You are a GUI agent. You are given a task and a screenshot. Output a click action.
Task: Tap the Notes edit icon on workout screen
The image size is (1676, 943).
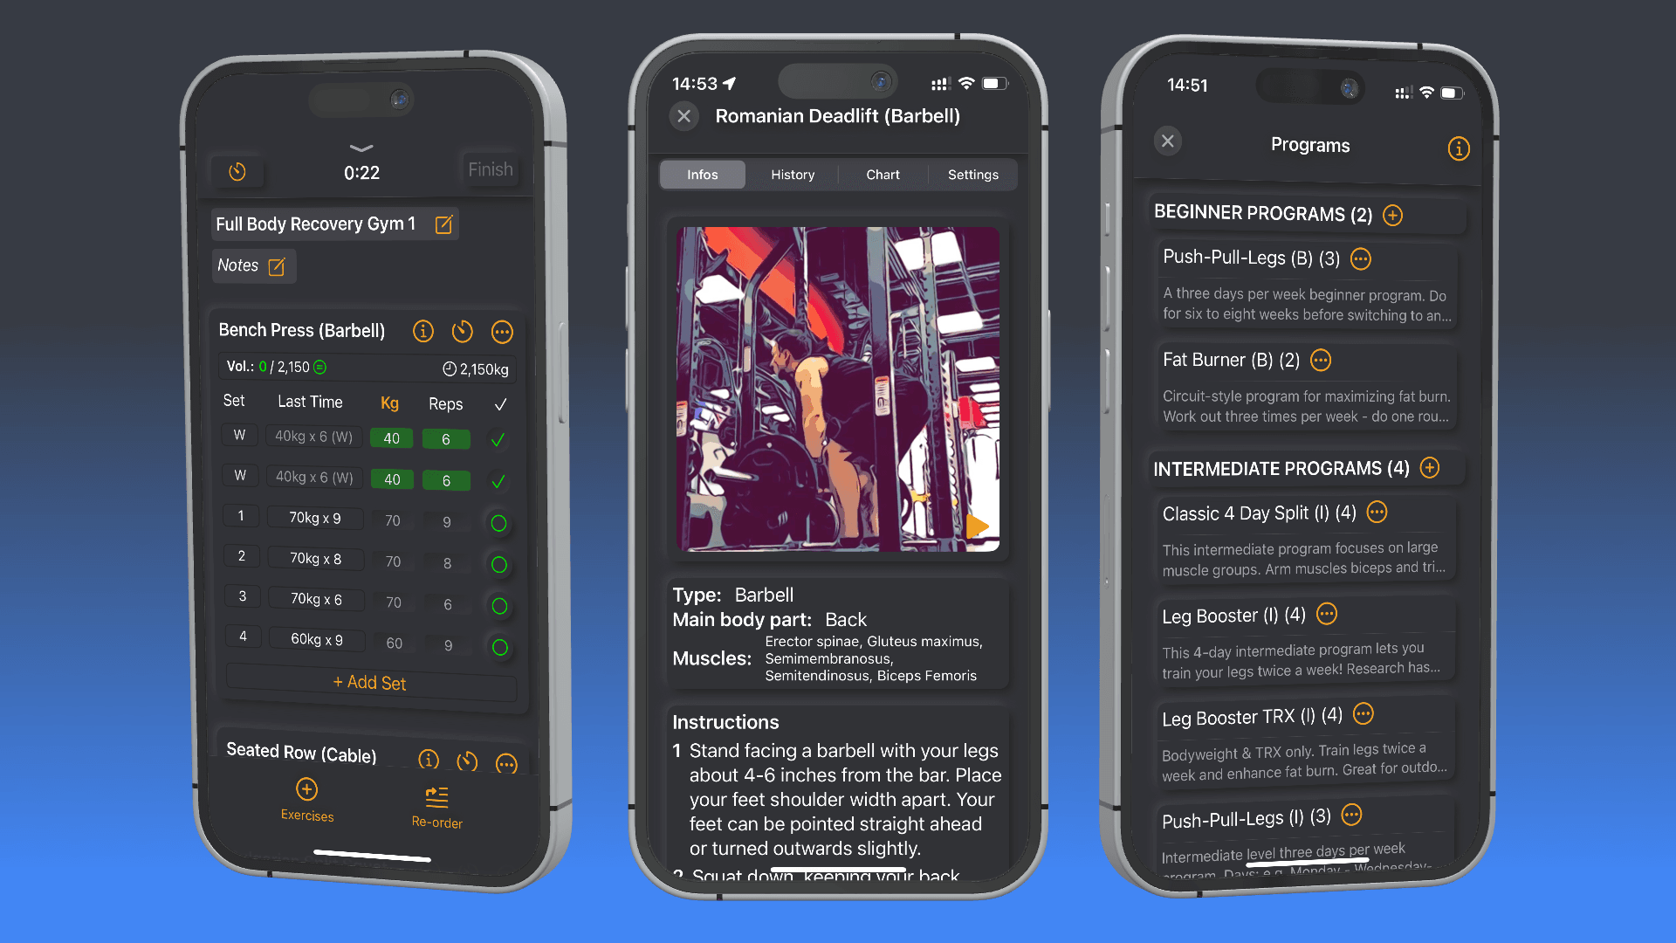click(278, 266)
